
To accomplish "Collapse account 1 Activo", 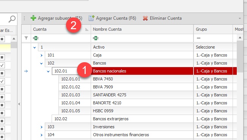I will [35, 47].
